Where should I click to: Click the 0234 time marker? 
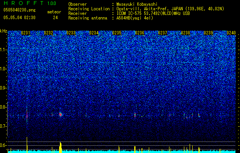tap(94, 33)
